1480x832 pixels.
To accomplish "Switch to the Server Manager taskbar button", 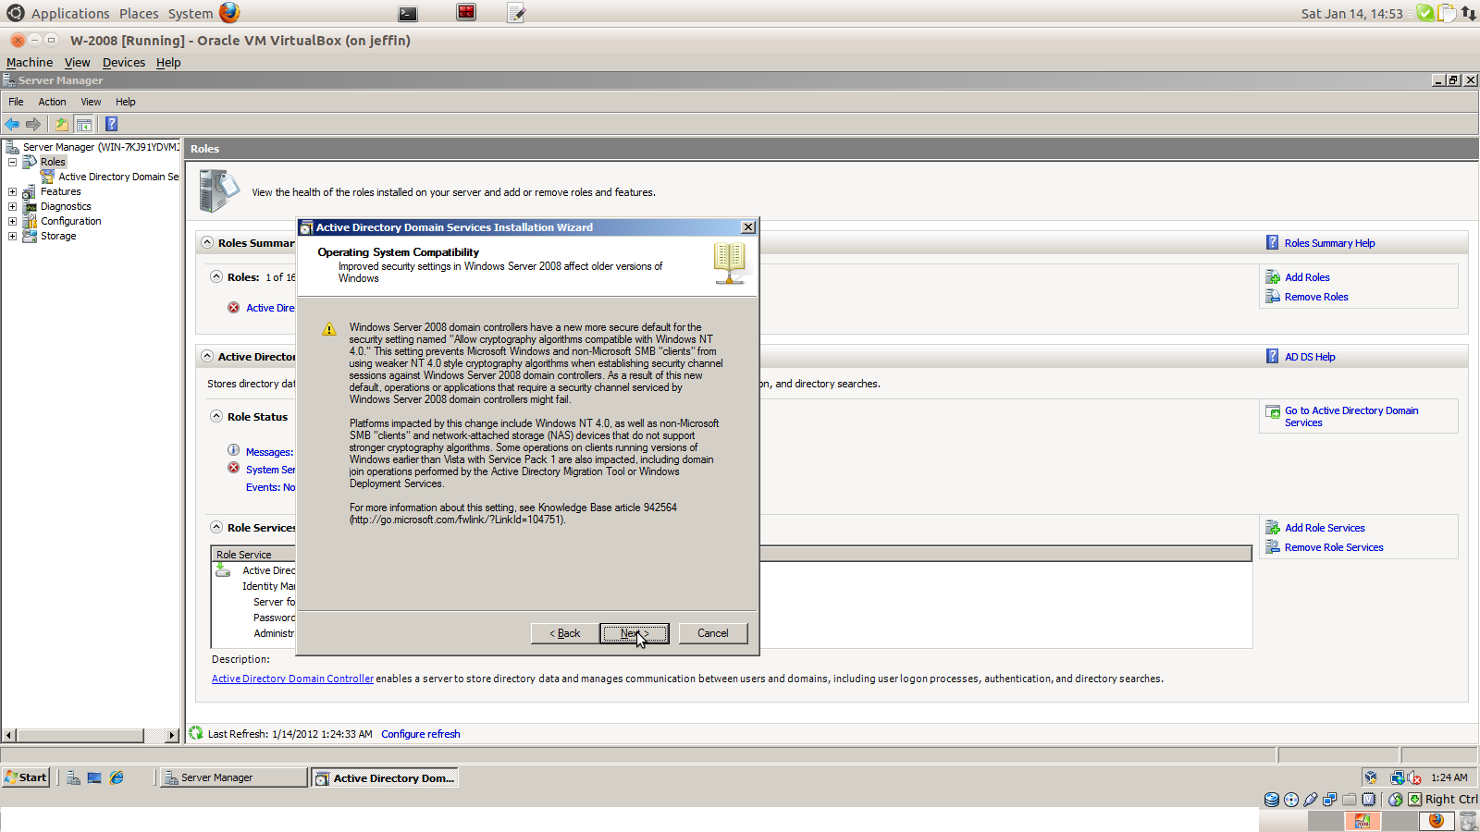I will point(233,777).
